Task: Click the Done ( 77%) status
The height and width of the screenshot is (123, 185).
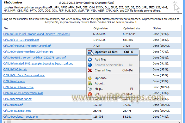Action: point(161,52)
